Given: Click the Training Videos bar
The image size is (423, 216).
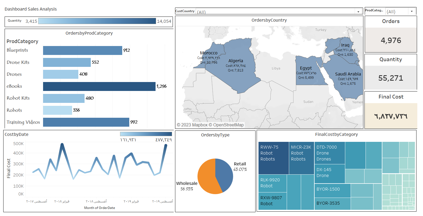Looking at the screenshot, I should point(86,122).
